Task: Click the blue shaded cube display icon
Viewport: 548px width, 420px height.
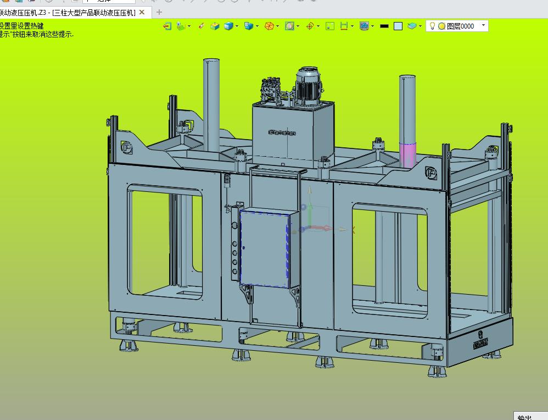Action: [228, 26]
